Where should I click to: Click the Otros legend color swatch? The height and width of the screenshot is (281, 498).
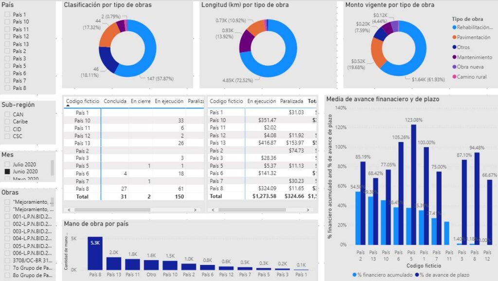454,47
